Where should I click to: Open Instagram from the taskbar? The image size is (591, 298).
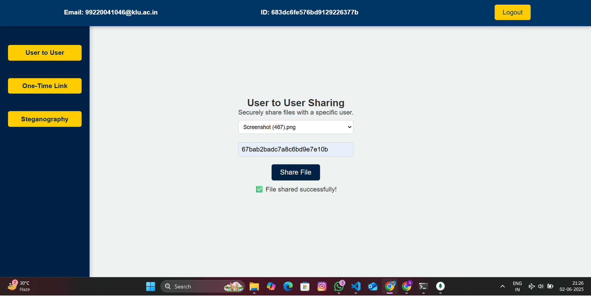tap(322, 287)
